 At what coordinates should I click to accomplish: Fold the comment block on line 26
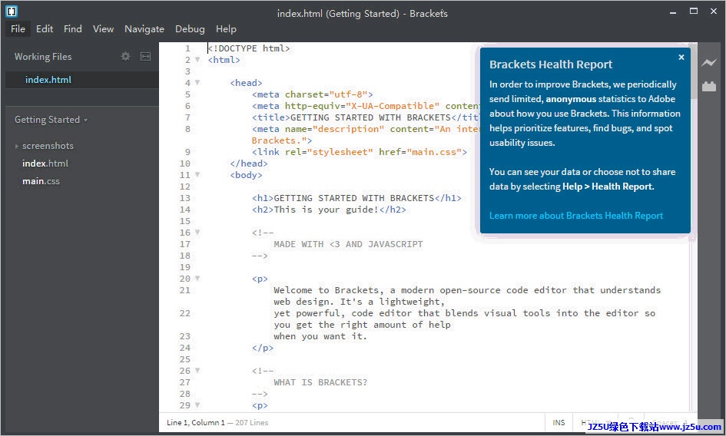[x=197, y=371]
